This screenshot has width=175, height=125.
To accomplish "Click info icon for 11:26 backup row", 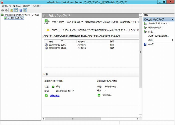I will point(46,48).
